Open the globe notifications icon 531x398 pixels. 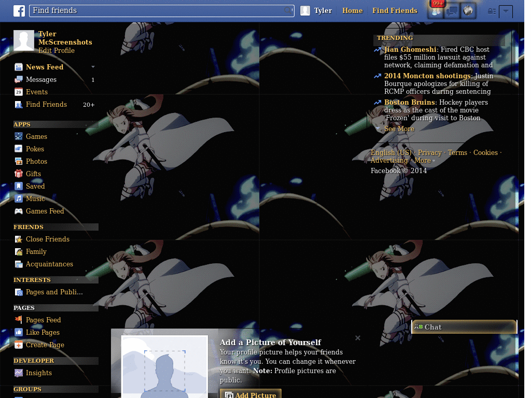(x=468, y=11)
